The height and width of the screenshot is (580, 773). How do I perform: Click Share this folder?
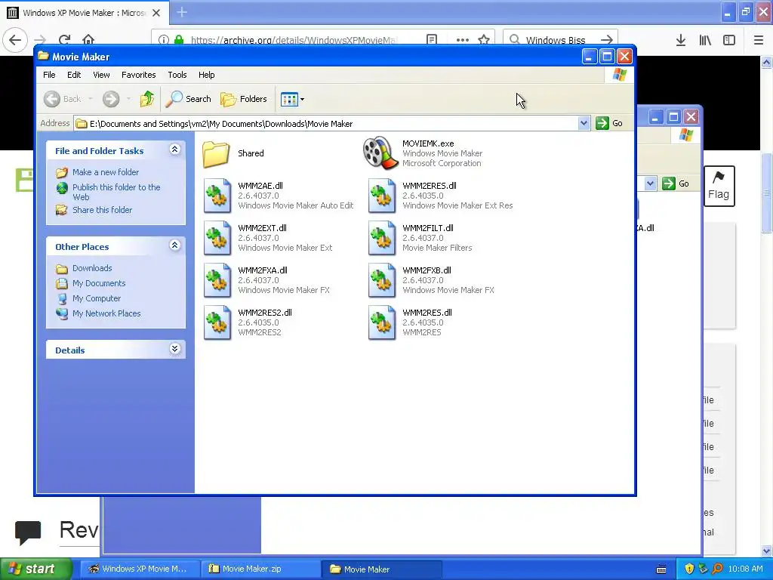[102, 210]
